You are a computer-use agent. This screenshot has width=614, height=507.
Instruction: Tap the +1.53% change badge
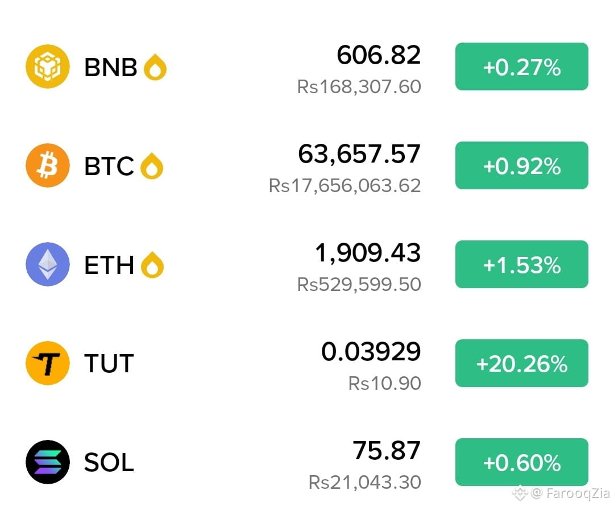click(521, 264)
